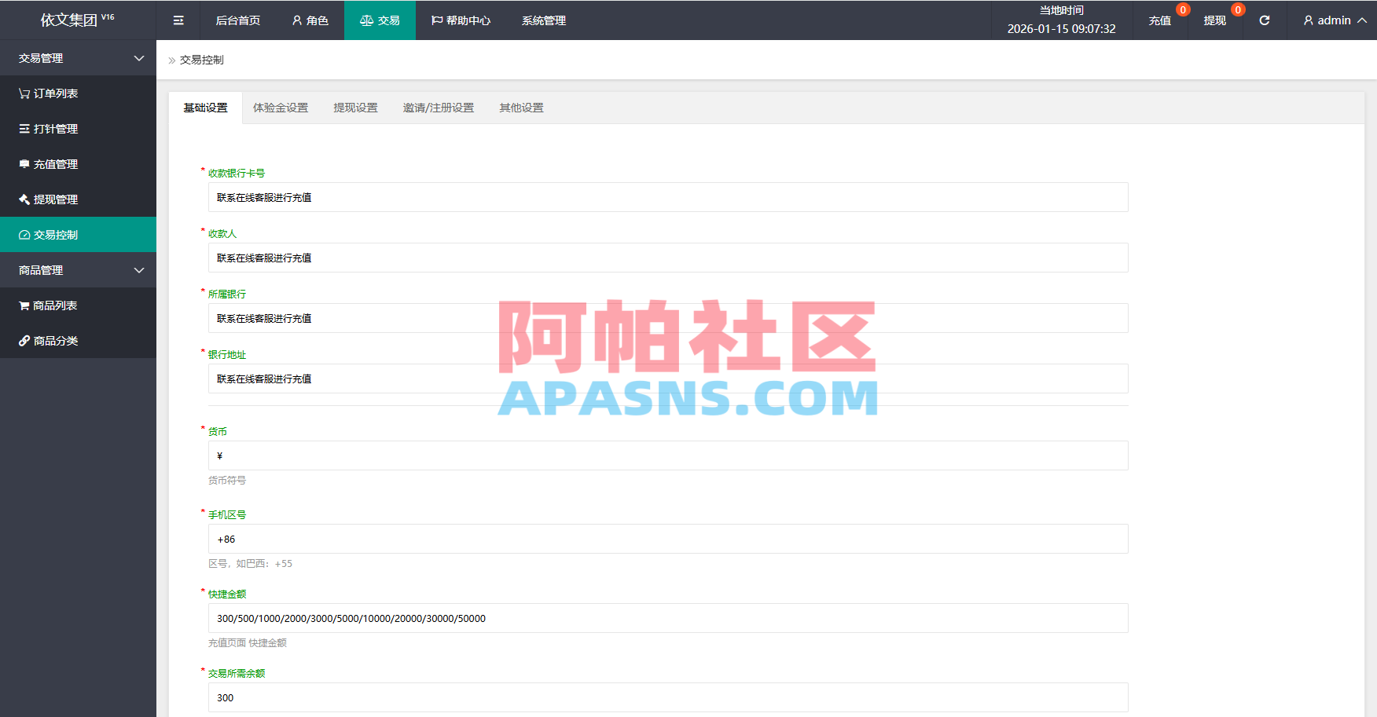Image resolution: width=1377 pixels, height=717 pixels.
Task: Click the gauge icon beside 交易控制
Action: 24,235
